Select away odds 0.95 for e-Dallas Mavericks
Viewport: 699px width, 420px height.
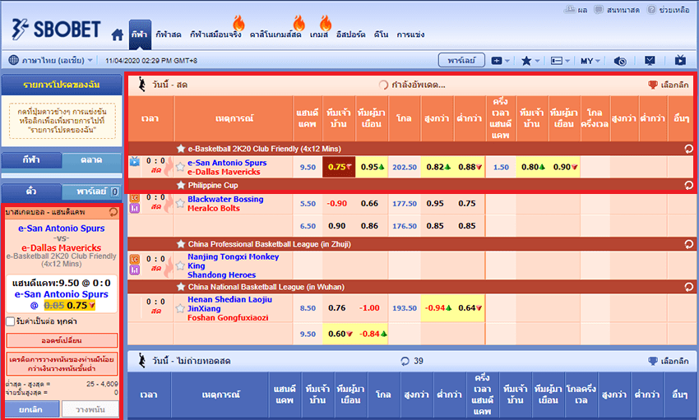click(x=372, y=167)
